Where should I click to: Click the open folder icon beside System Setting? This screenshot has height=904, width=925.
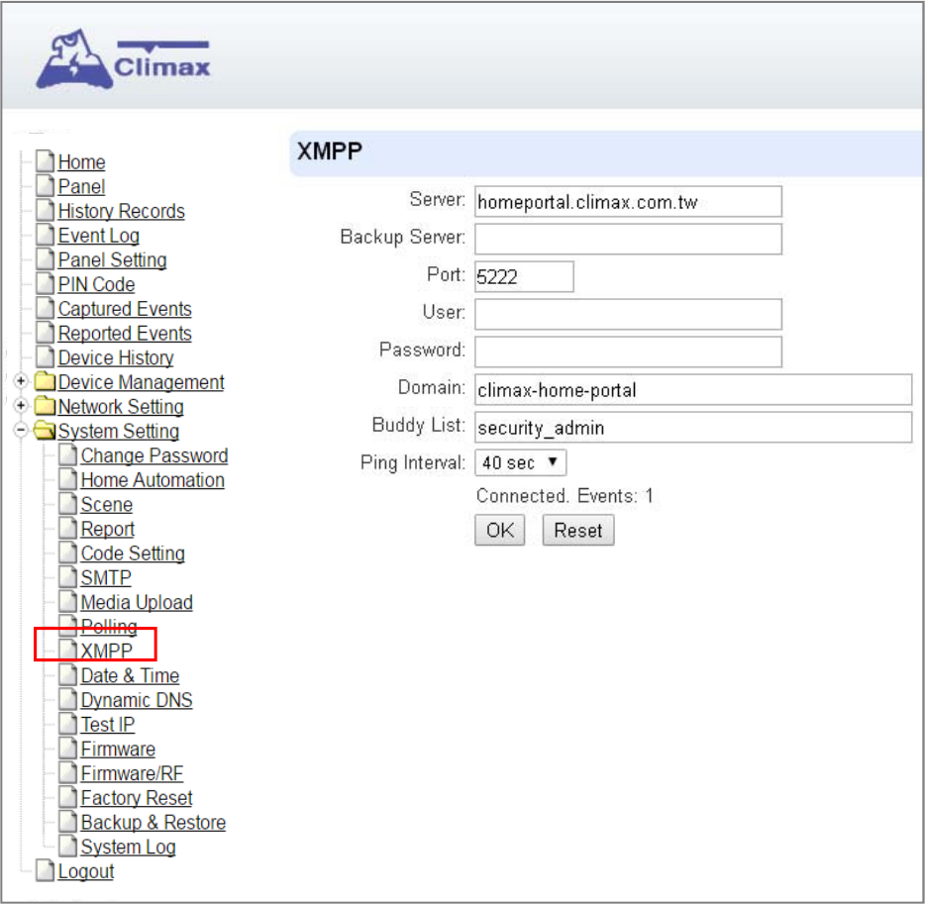pos(45,431)
